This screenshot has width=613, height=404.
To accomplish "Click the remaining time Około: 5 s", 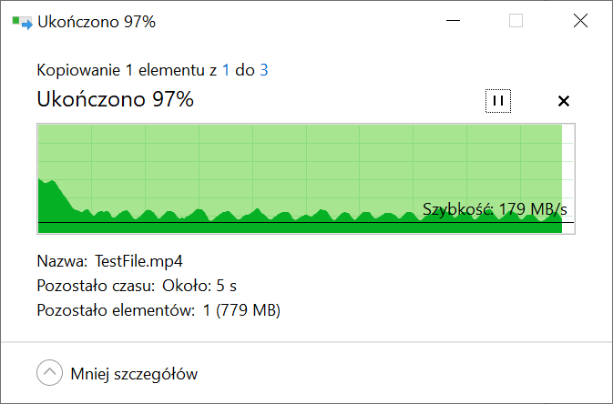I will click(199, 286).
